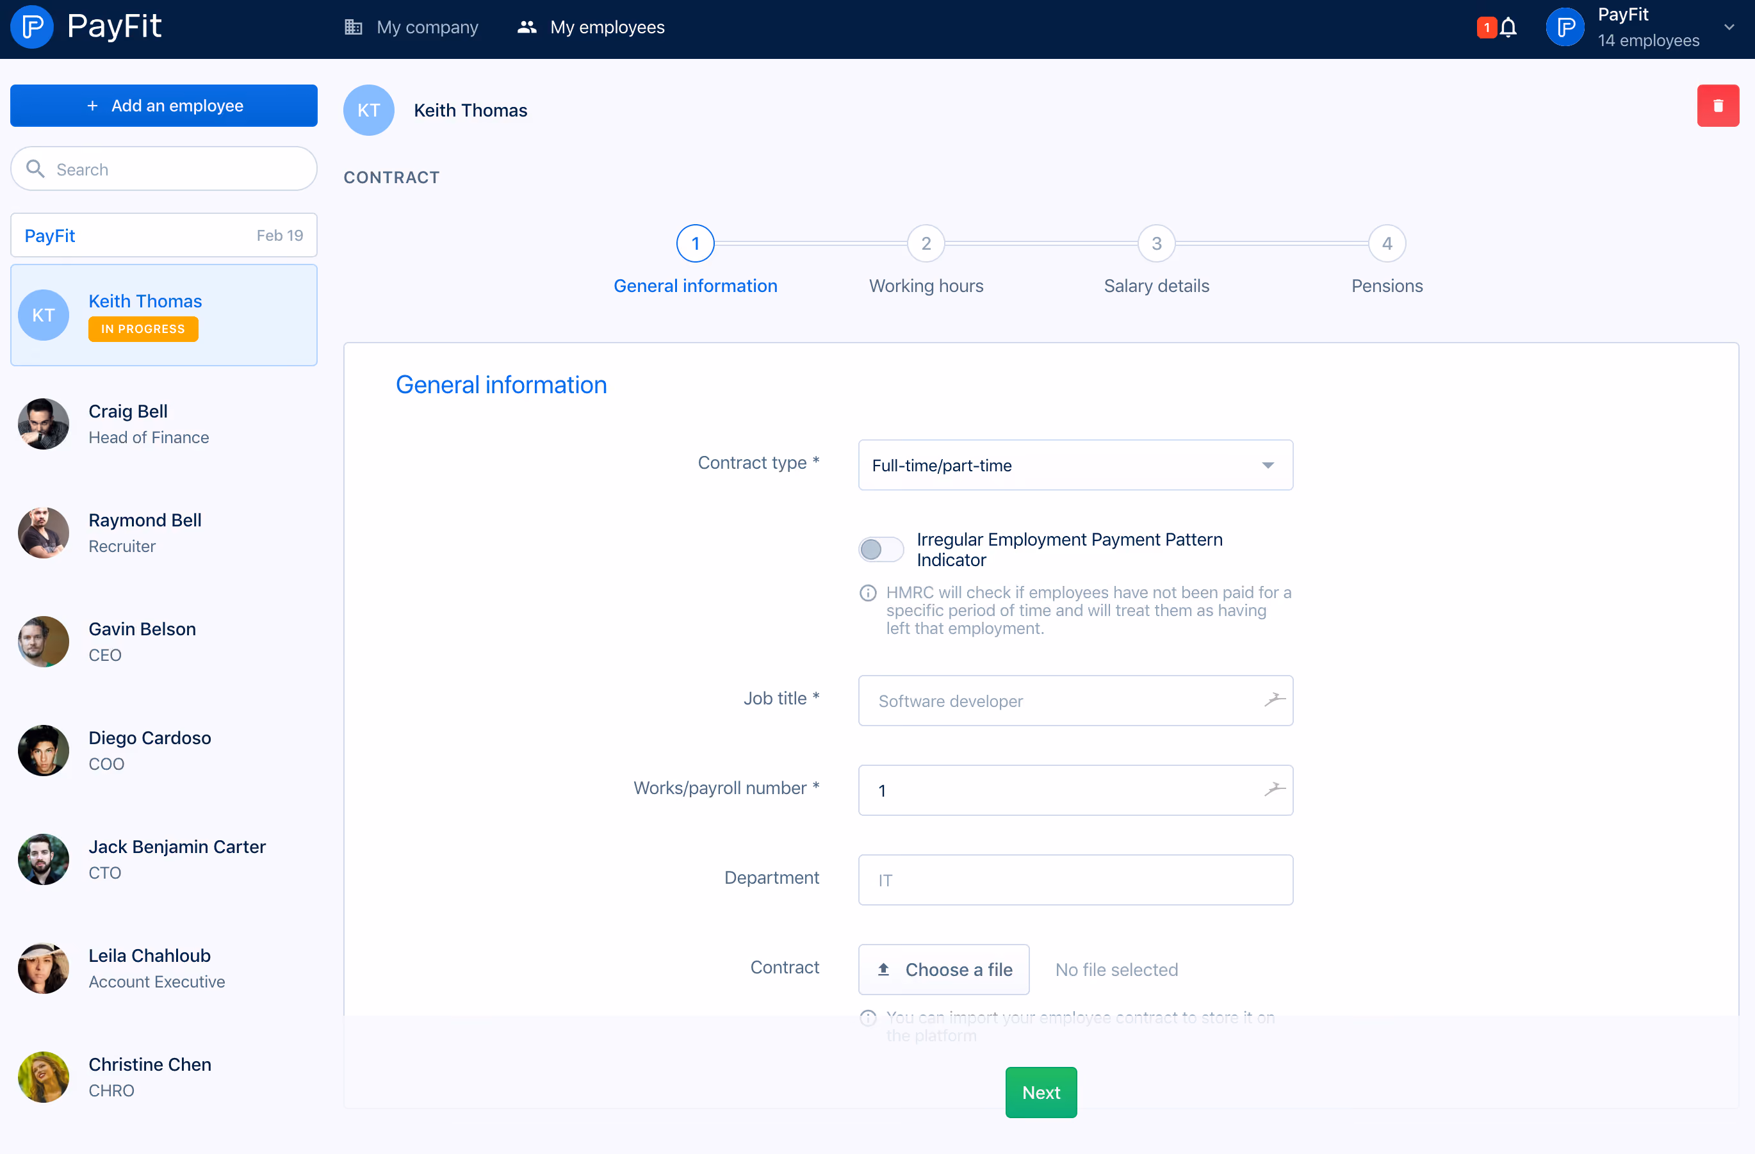The width and height of the screenshot is (1755, 1154).
Task: Click the Works/payroll number field
Action: tap(1075, 790)
